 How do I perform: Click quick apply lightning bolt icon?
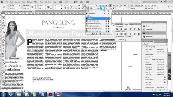(168, 7)
